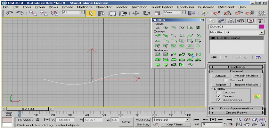Open the Graph Editors menu
The width and height of the screenshot is (269, 128).
tap(162, 7)
